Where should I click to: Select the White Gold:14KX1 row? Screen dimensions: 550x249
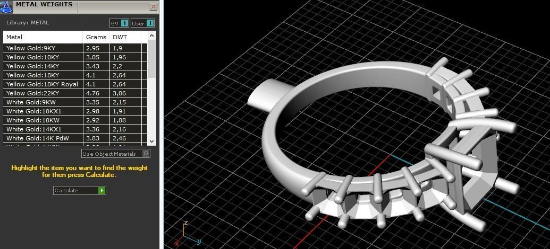point(75,129)
